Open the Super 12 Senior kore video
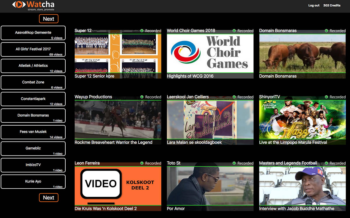The height and width of the screenshot is (218, 350). tap(118, 53)
